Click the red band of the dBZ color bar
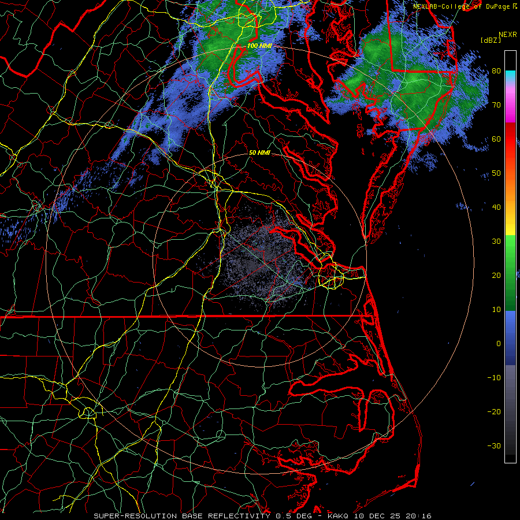This screenshot has height=520, width=520. (x=510, y=139)
